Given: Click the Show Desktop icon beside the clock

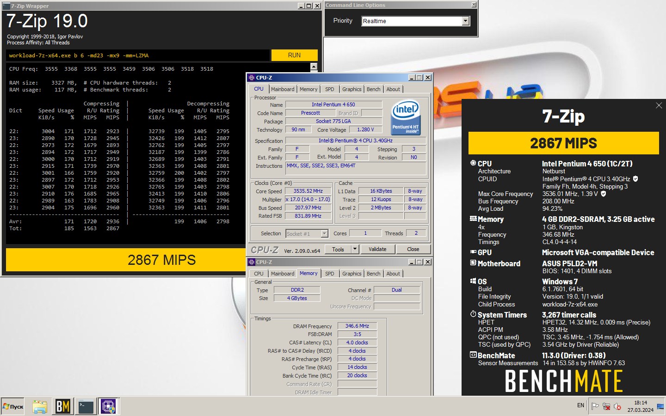Looking at the screenshot, I should point(660,407).
